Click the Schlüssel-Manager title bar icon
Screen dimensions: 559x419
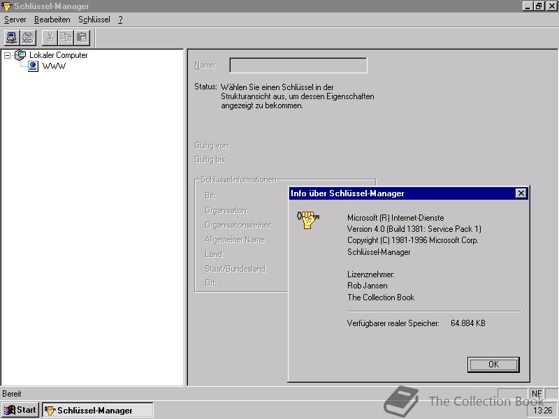pos(7,6)
